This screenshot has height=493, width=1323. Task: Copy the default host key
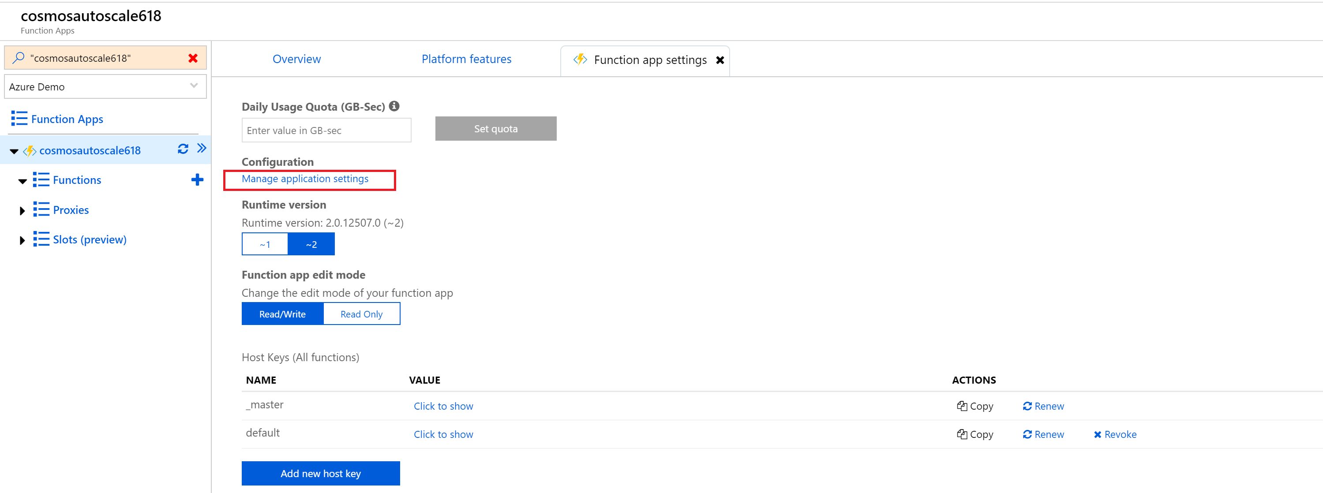click(975, 434)
